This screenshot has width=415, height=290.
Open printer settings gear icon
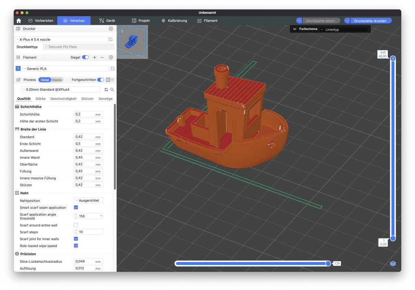(x=111, y=29)
